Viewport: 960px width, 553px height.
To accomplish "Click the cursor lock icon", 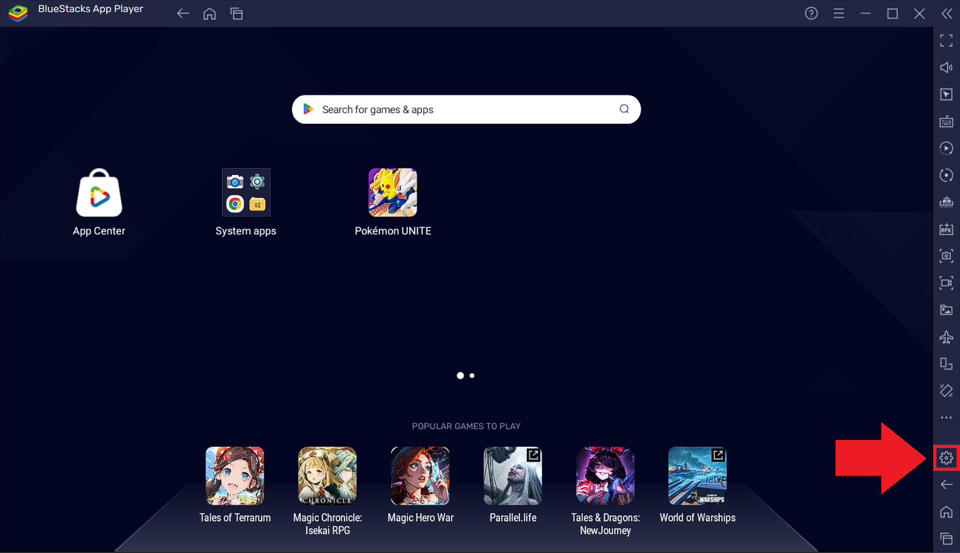I will pyautogui.click(x=946, y=94).
